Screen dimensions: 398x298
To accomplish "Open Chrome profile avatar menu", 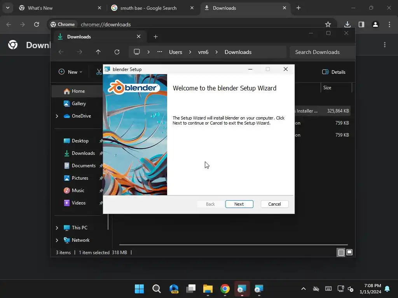I will click(x=375, y=24).
